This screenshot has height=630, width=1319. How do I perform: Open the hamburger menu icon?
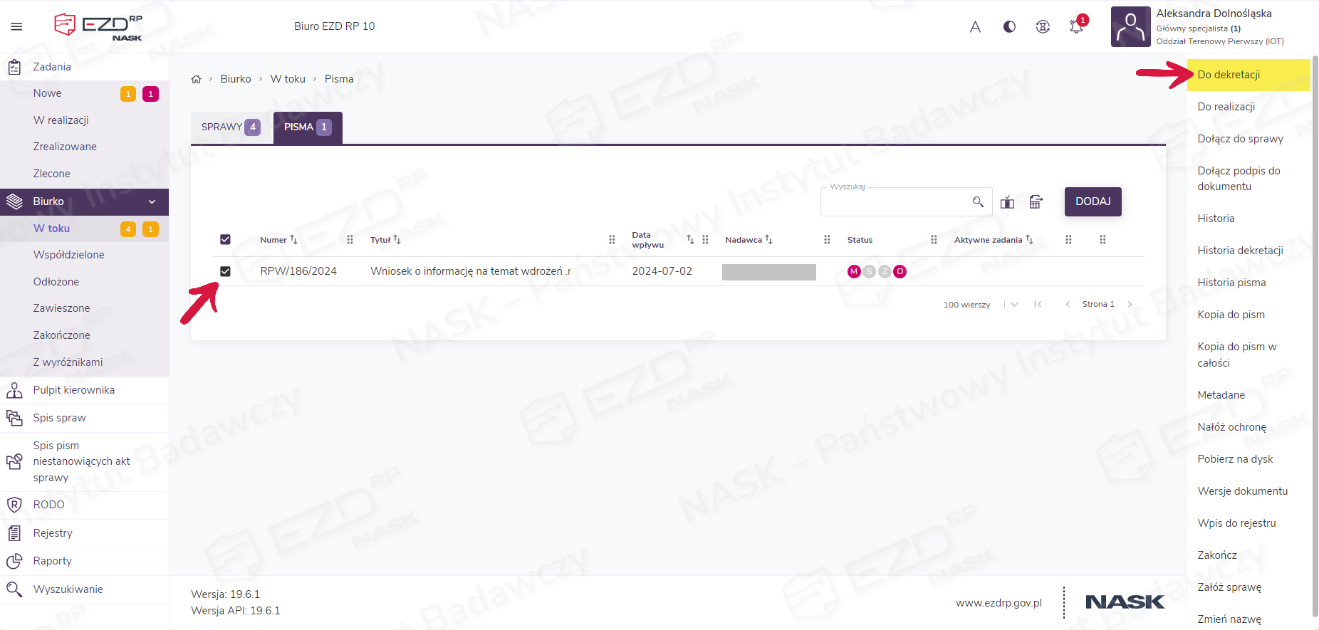tap(16, 27)
